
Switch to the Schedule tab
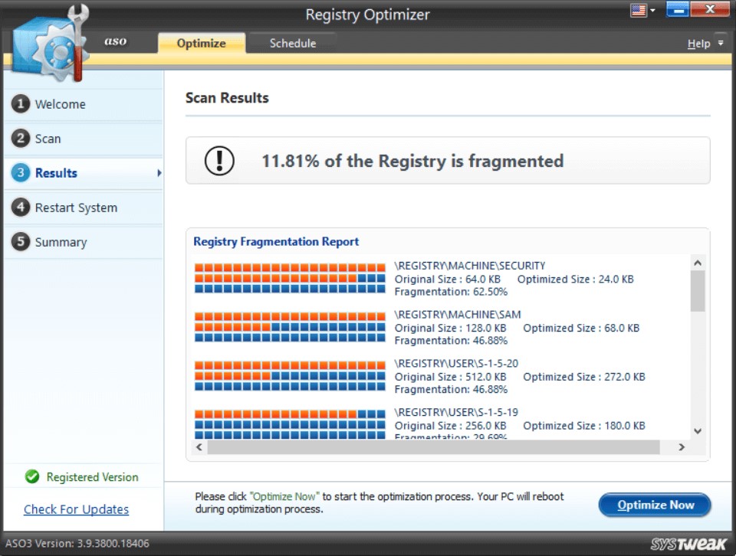292,43
